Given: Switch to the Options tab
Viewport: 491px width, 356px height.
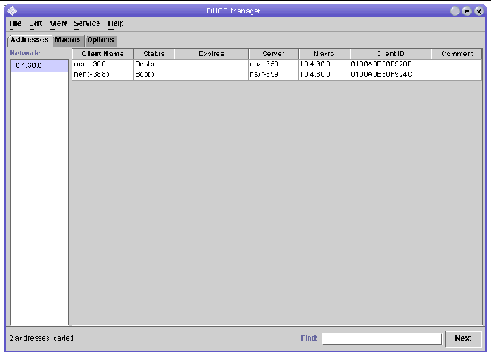Looking at the screenshot, I should click(100, 40).
